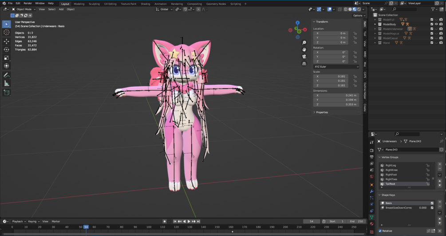Screen dimensions: 446x236
Task: Select the Annotate tool
Action: click(x=6, y=75)
